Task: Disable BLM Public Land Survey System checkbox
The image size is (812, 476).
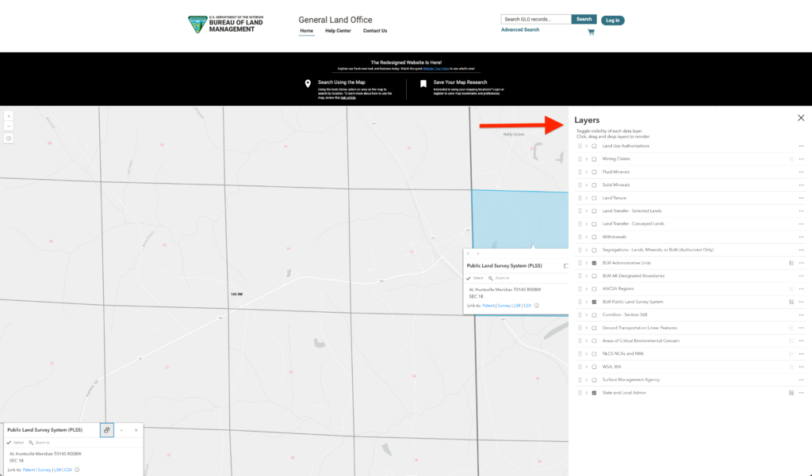Action: pyautogui.click(x=594, y=302)
